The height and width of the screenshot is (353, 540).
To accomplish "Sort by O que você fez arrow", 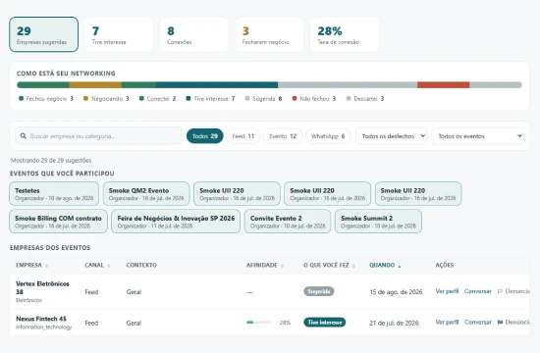I will [x=353, y=266].
